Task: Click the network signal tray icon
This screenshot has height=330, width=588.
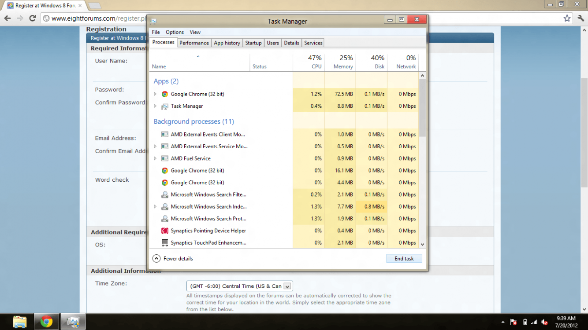Action: click(534, 322)
